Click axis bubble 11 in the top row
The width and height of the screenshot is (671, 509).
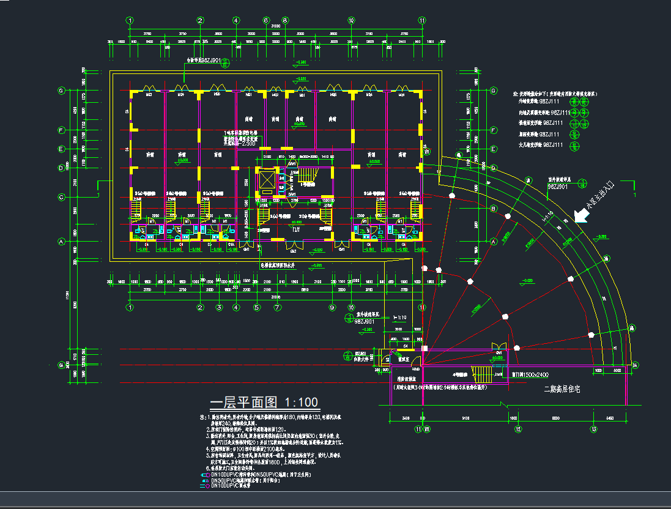click(x=421, y=20)
